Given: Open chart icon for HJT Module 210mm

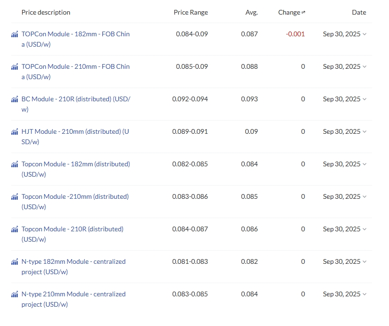Looking at the screenshot, I should (x=15, y=132).
